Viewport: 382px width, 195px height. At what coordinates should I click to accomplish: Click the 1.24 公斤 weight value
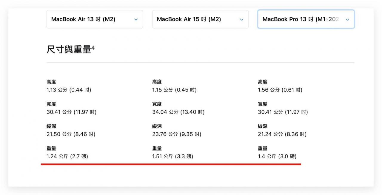(x=67, y=156)
